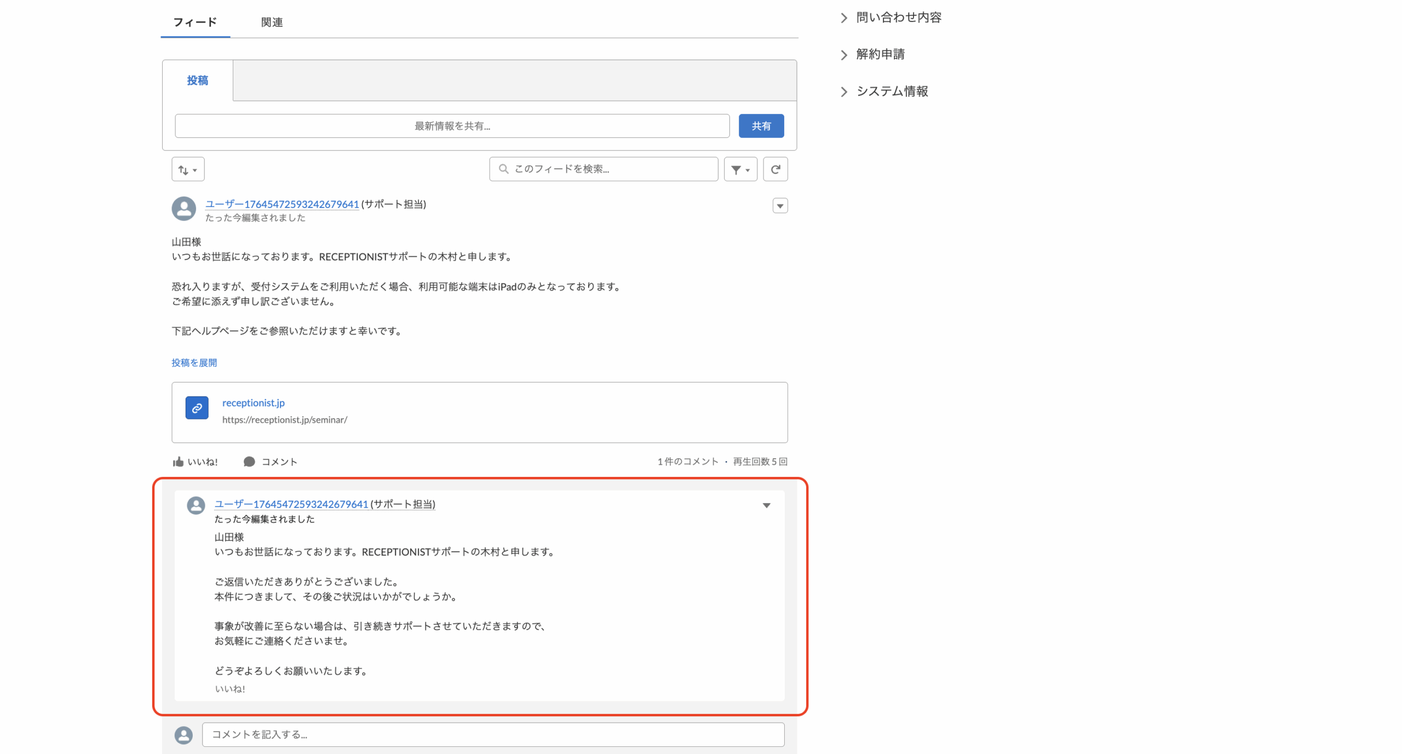Expand the 解約申請 section
Screen dimensions: 1402x754
pos(872,54)
